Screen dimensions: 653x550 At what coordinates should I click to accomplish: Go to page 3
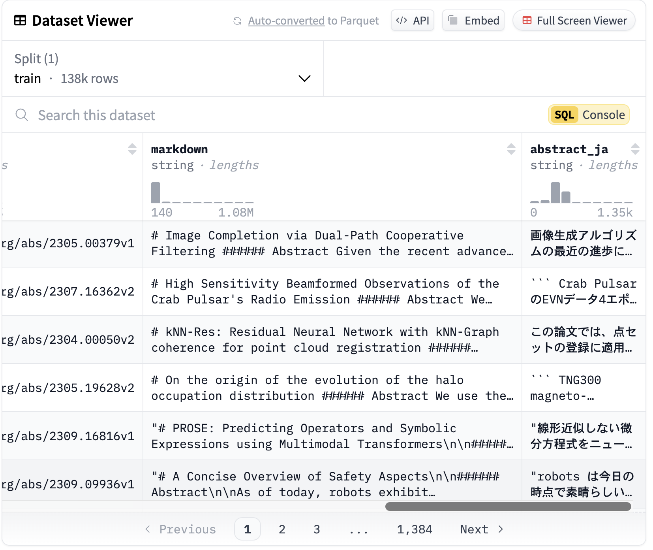[317, 529]
